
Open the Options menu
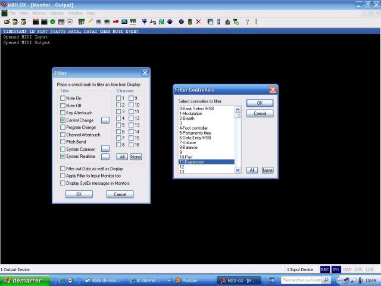(x=57, y=13)
